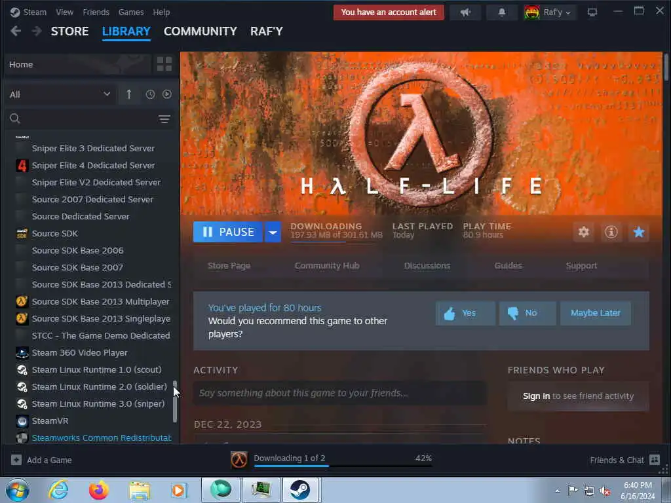Click the Downloading 1 of 2 progress bar
Screen dimensions: 671x503
tap(343, 466)
